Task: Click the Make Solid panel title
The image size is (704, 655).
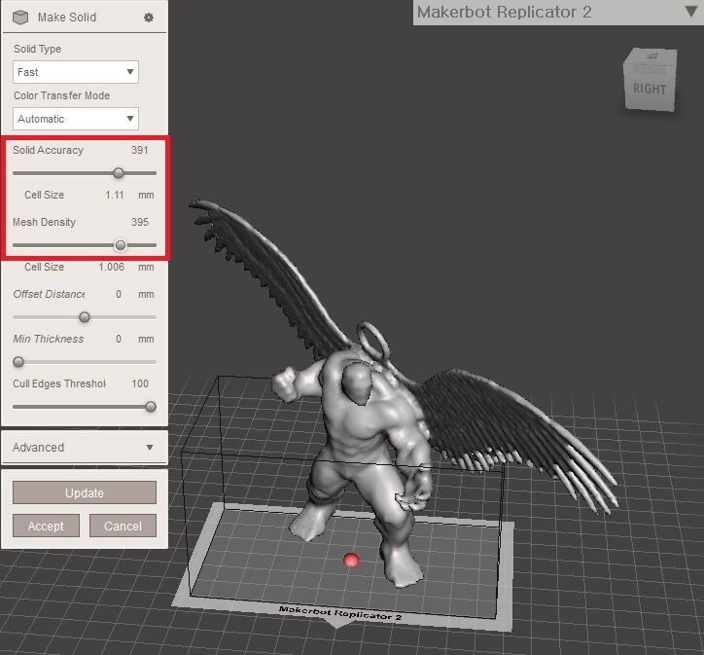Action: coord(67,18)
